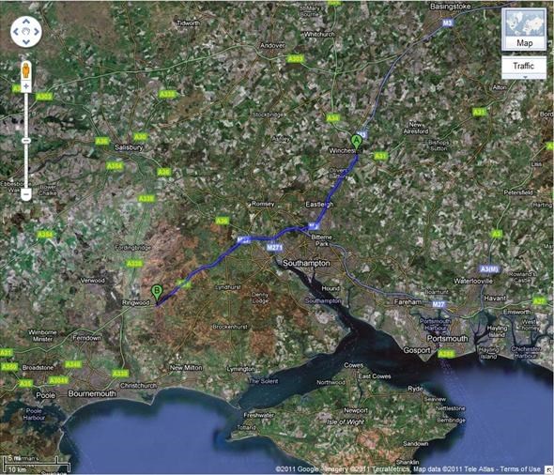Viewport: 554px width, 475px height.
Task: Click the M271 road shield
Action: point(274,247)
